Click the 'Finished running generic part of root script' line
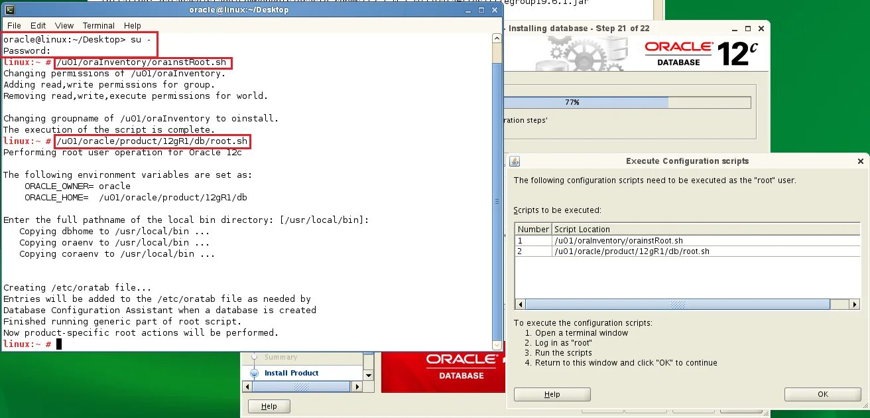The height and width of the screenshot is (418, 870). pyautogui.click(x=123, y=322)
